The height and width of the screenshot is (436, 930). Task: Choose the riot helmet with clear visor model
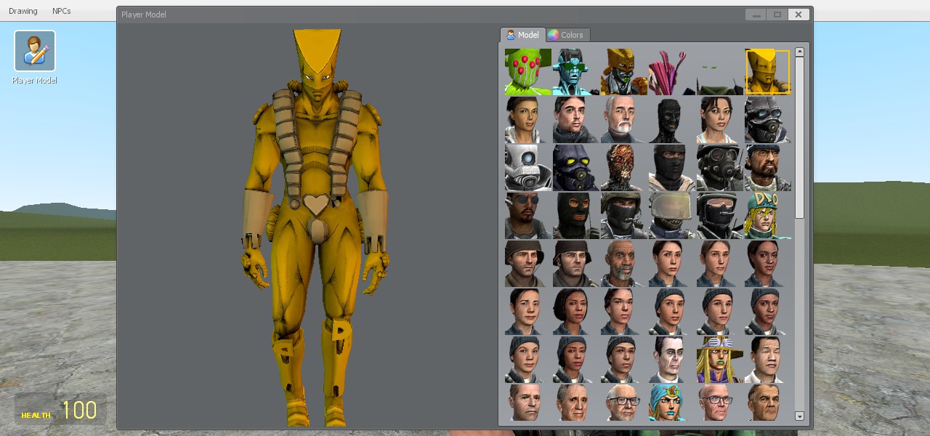click(671, 216)
